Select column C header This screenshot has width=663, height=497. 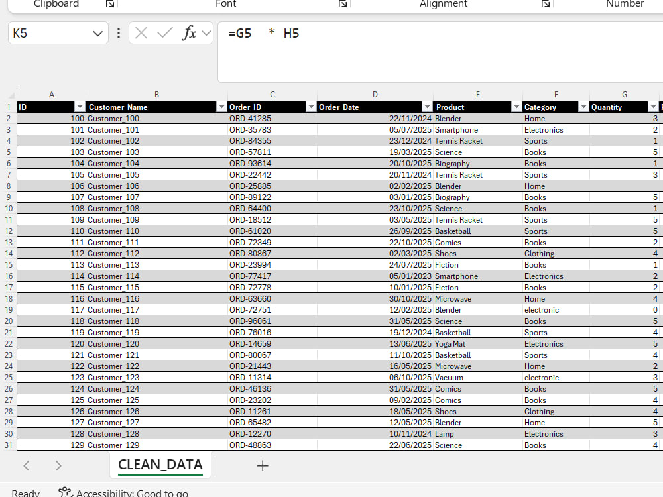point(272,95)
